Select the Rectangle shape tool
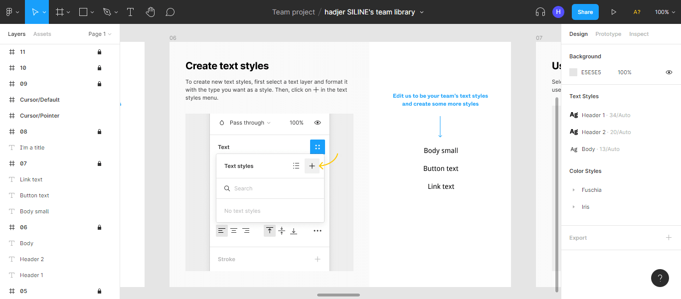Screen dimensions: 681x299 pyautogui.click(x=83, y=12)
